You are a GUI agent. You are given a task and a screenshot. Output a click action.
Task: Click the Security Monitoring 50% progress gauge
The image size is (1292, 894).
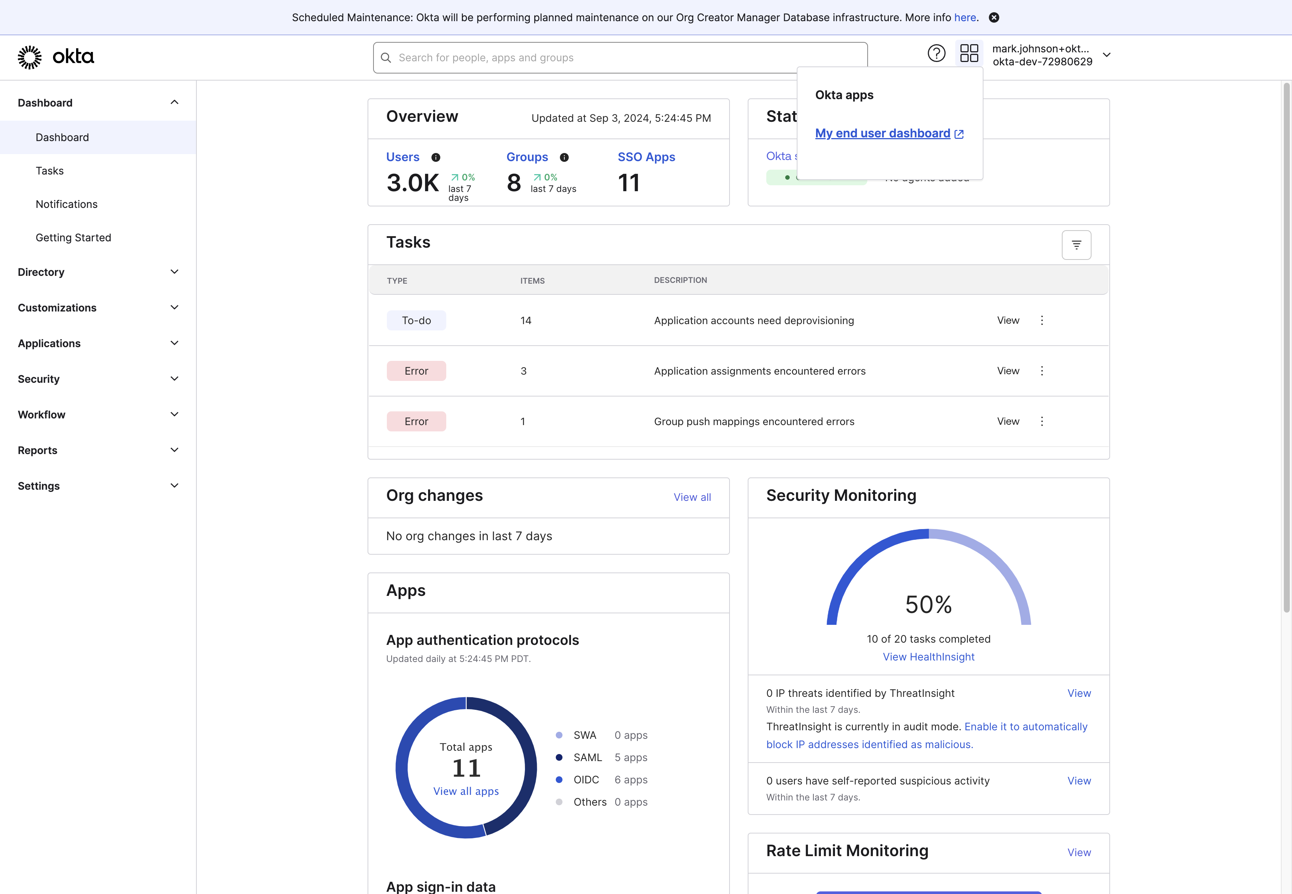(929, 577)
